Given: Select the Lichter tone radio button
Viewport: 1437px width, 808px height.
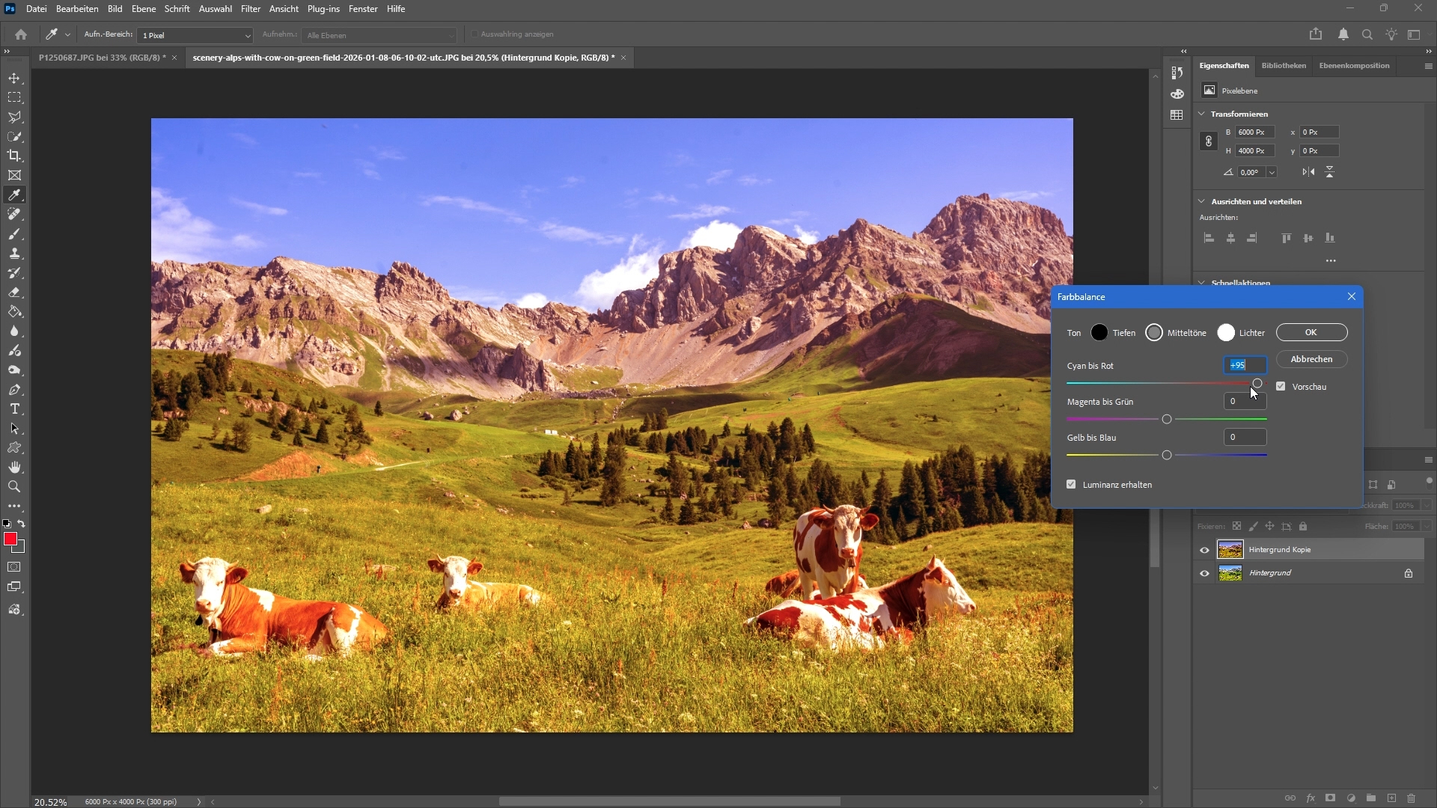Looking at the screenshot, I should pyautogui.click(x=1226, y=333).
